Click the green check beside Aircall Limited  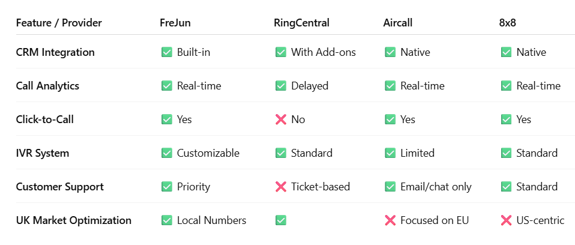click(x=390, y=153)
